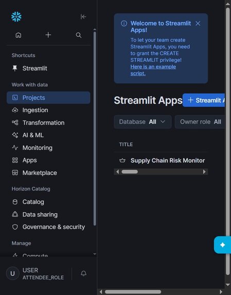
Task: Click the page bottom scrollbar left arrow
Action: [x=101, y=292]
